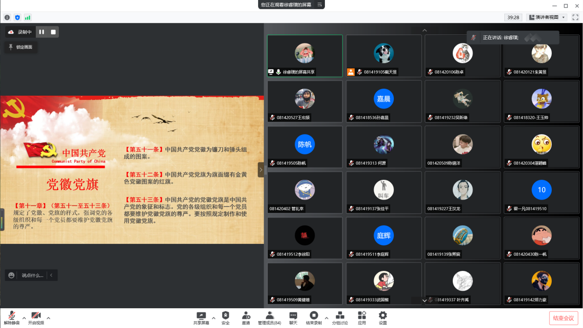
Task: Click the shared slide titled 党徽党旗
Action: (132, 170)
